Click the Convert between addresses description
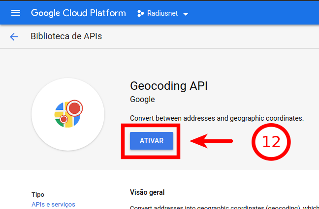The height and width of the screenshot is (209, 319). (217, 118)
